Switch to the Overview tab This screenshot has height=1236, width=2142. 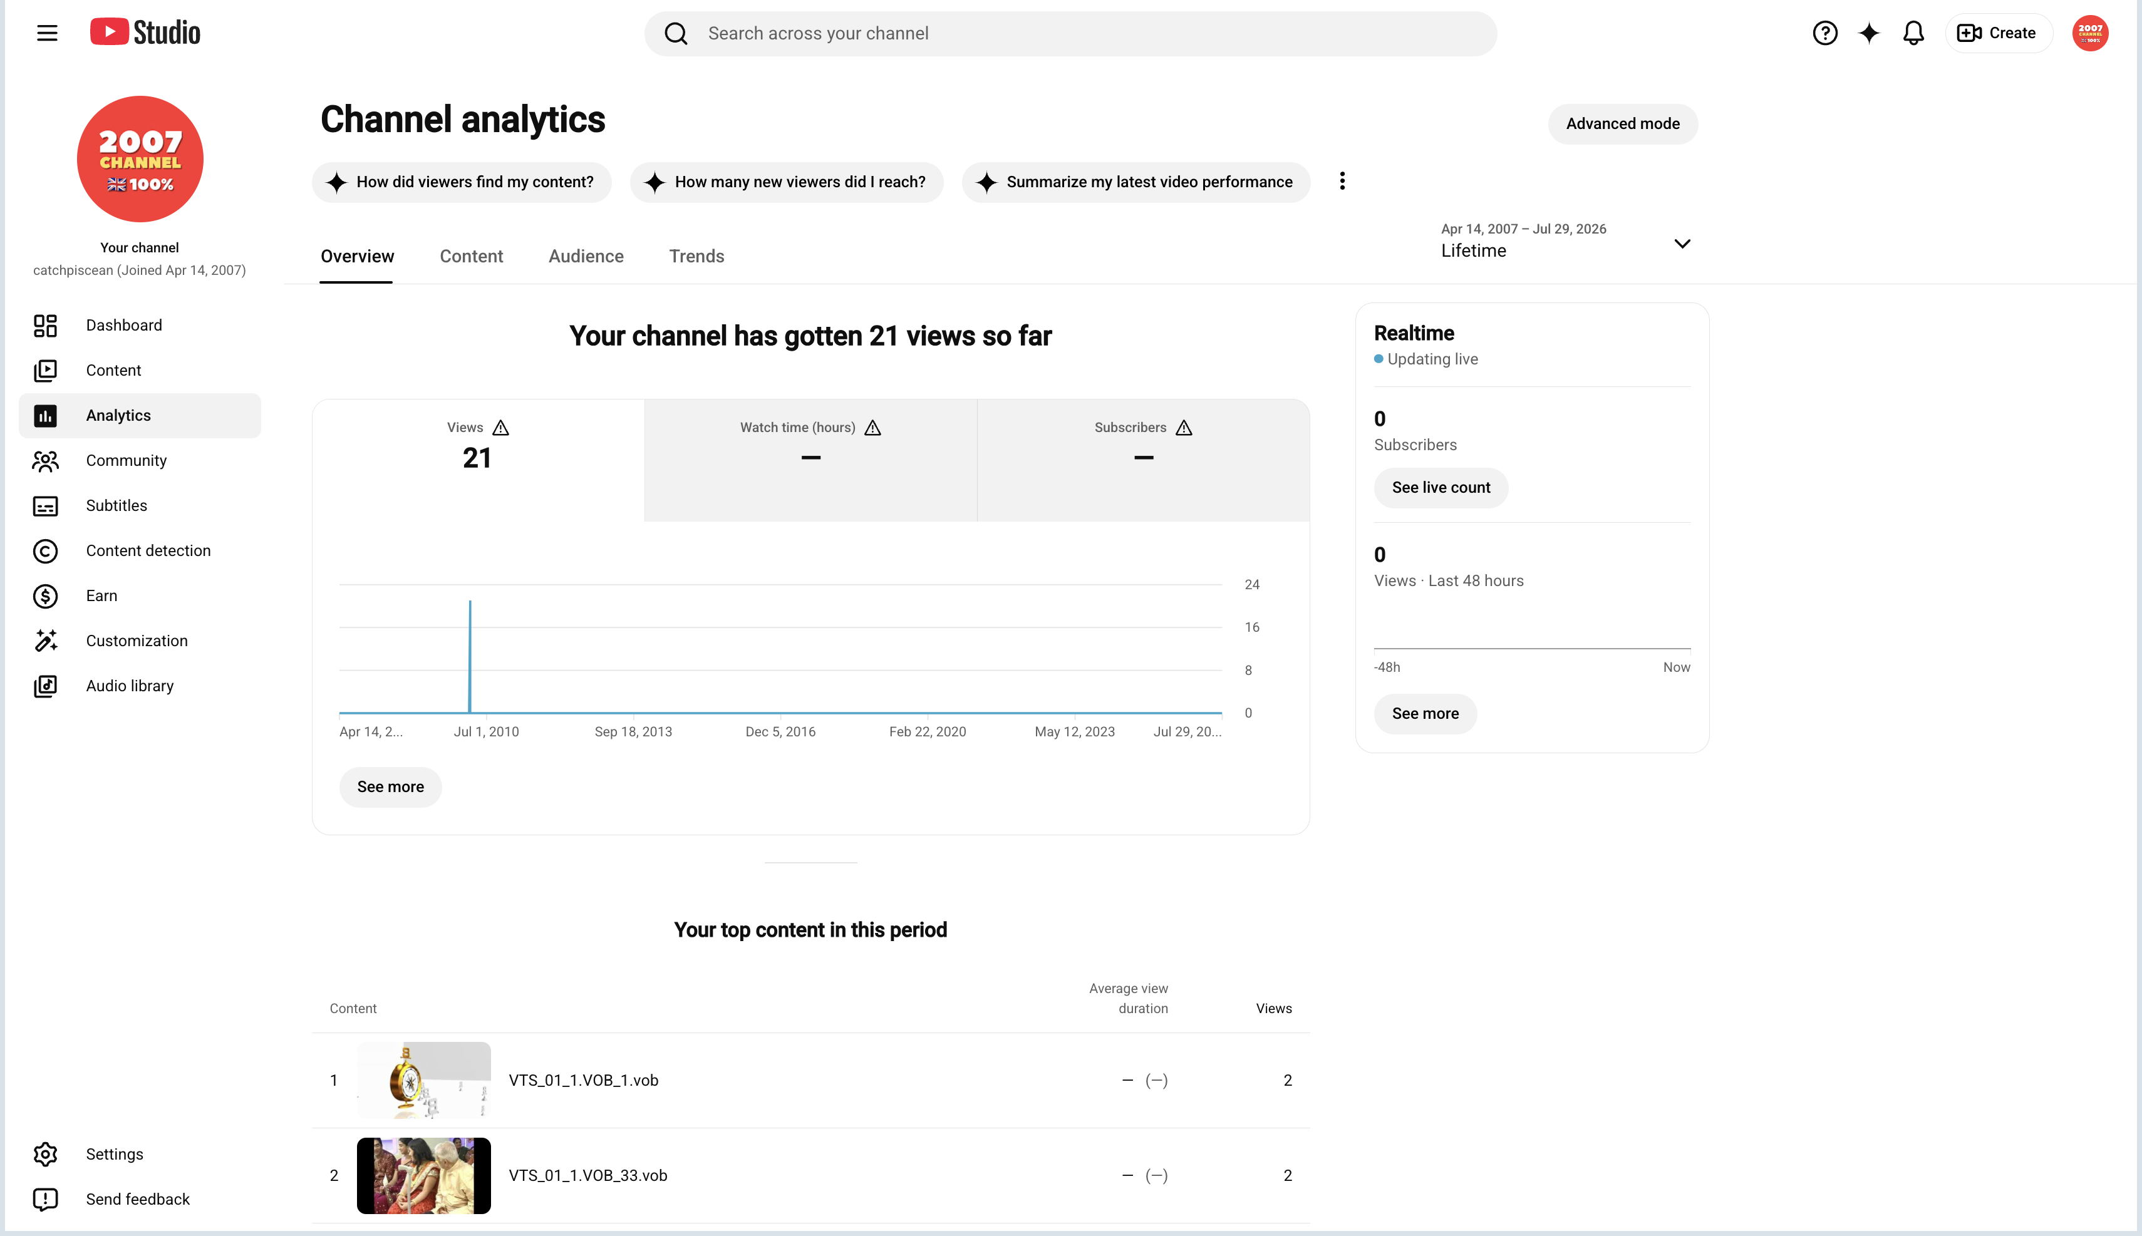pos(356,256)
